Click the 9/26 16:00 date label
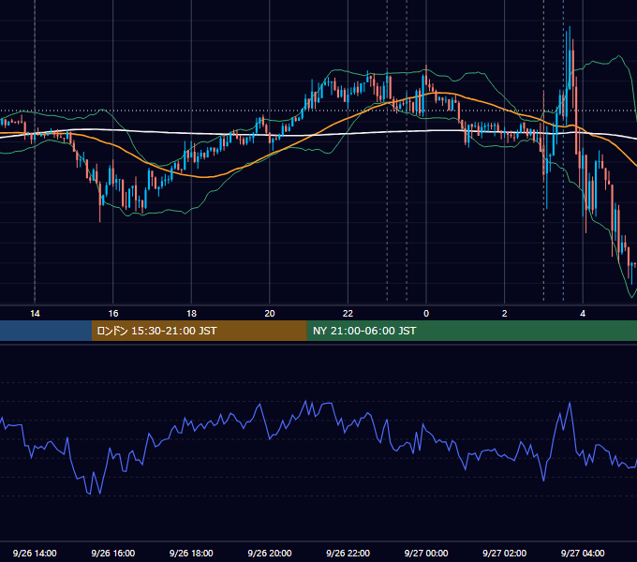This screenshot has width=637, height=562. click(113, 553)
